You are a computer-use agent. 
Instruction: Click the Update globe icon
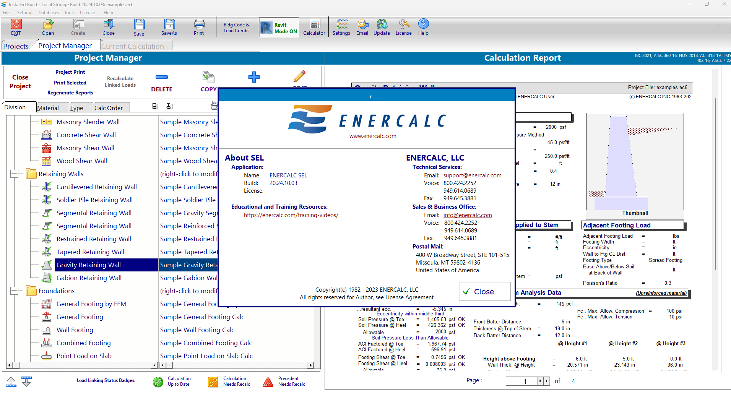382,24
